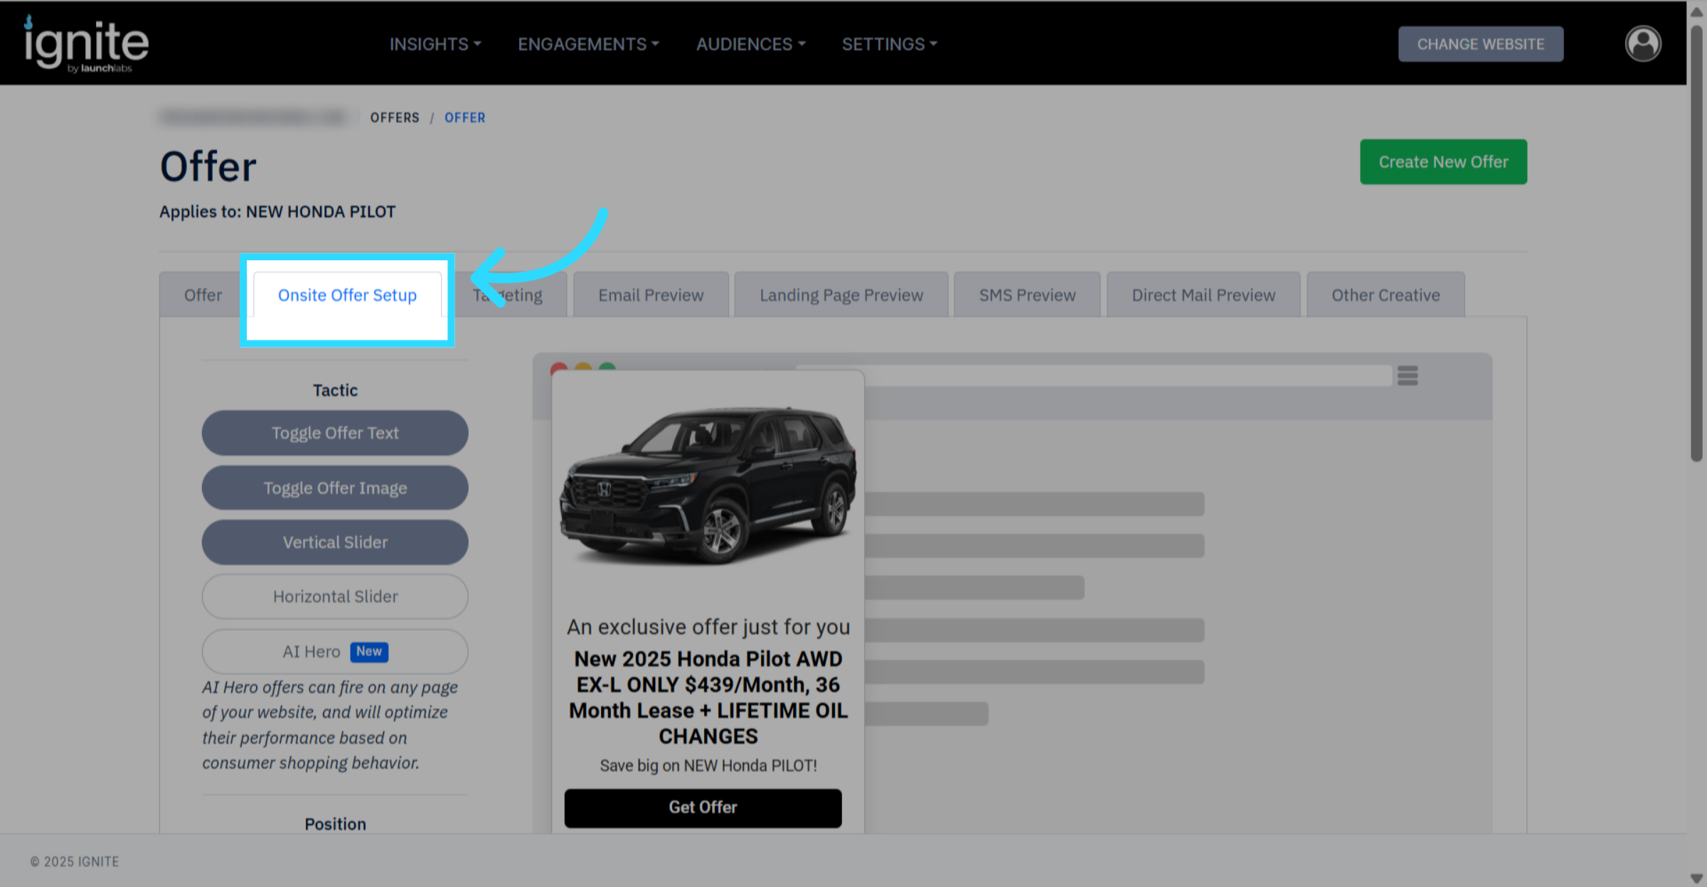This screenshot has height=887, width=1707.
Task: Open the user profile avatar
Action: click(x=1642, y=44)
